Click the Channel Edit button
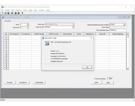 point(39,82)
